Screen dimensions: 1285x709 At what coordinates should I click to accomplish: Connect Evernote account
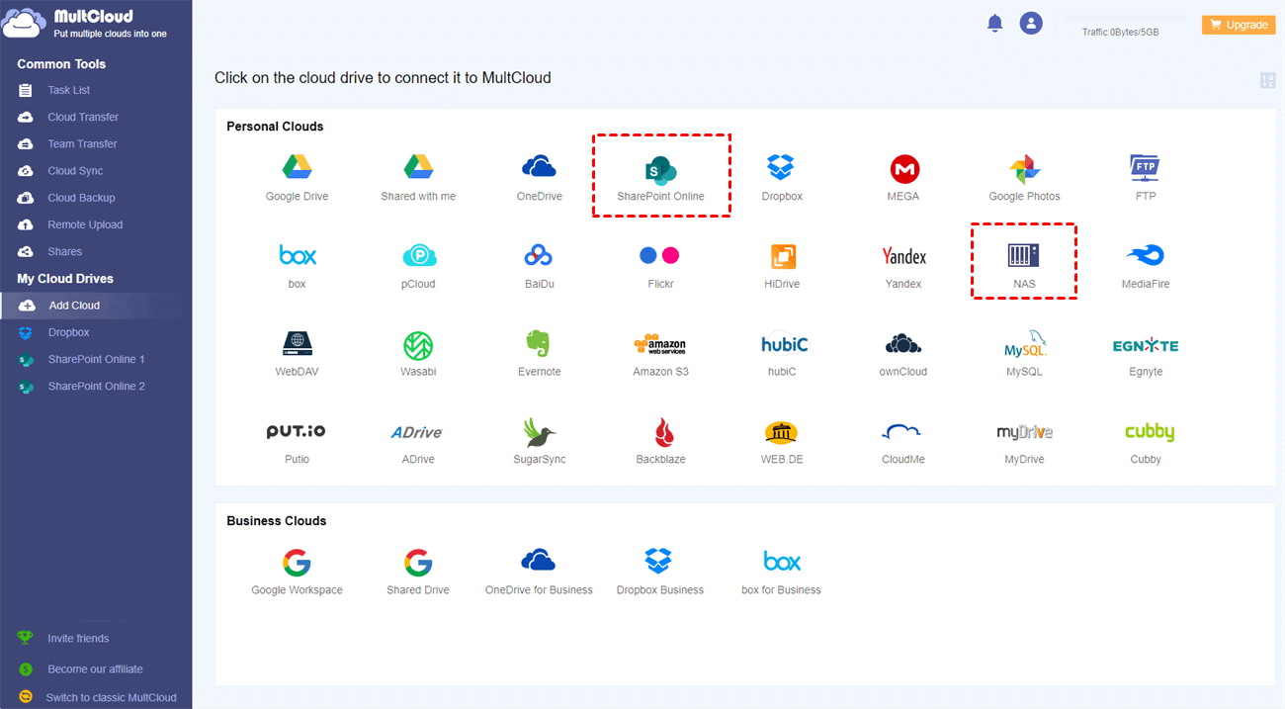pyautogui.click(x=539, y=343)
